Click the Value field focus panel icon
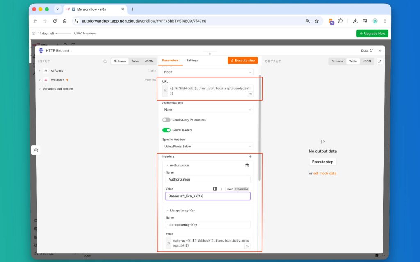This screenshot has height=262, width=420. [215, 189]
